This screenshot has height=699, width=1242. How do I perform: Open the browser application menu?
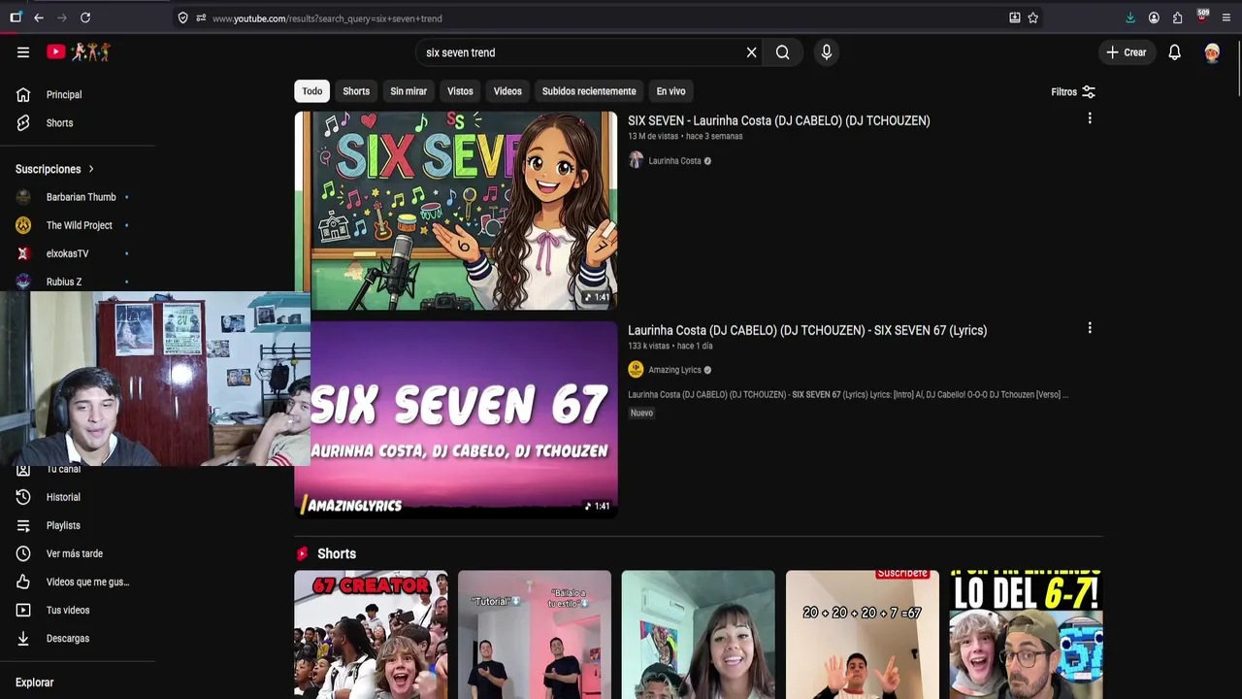click(x=1226, y=17)
